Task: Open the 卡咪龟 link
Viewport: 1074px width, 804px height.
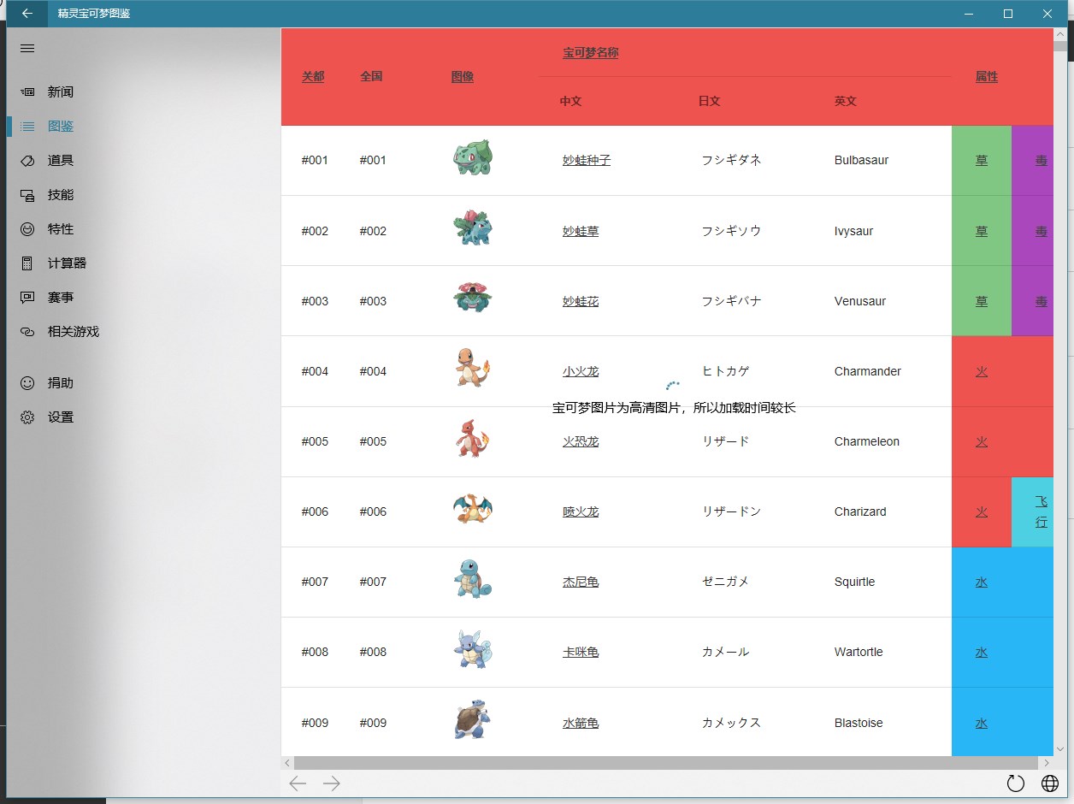Action: pos(581,652)
